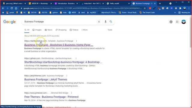Open options for the jekyll-themes.com result
This screenshot has width=192, height=108.
[67, 76]
